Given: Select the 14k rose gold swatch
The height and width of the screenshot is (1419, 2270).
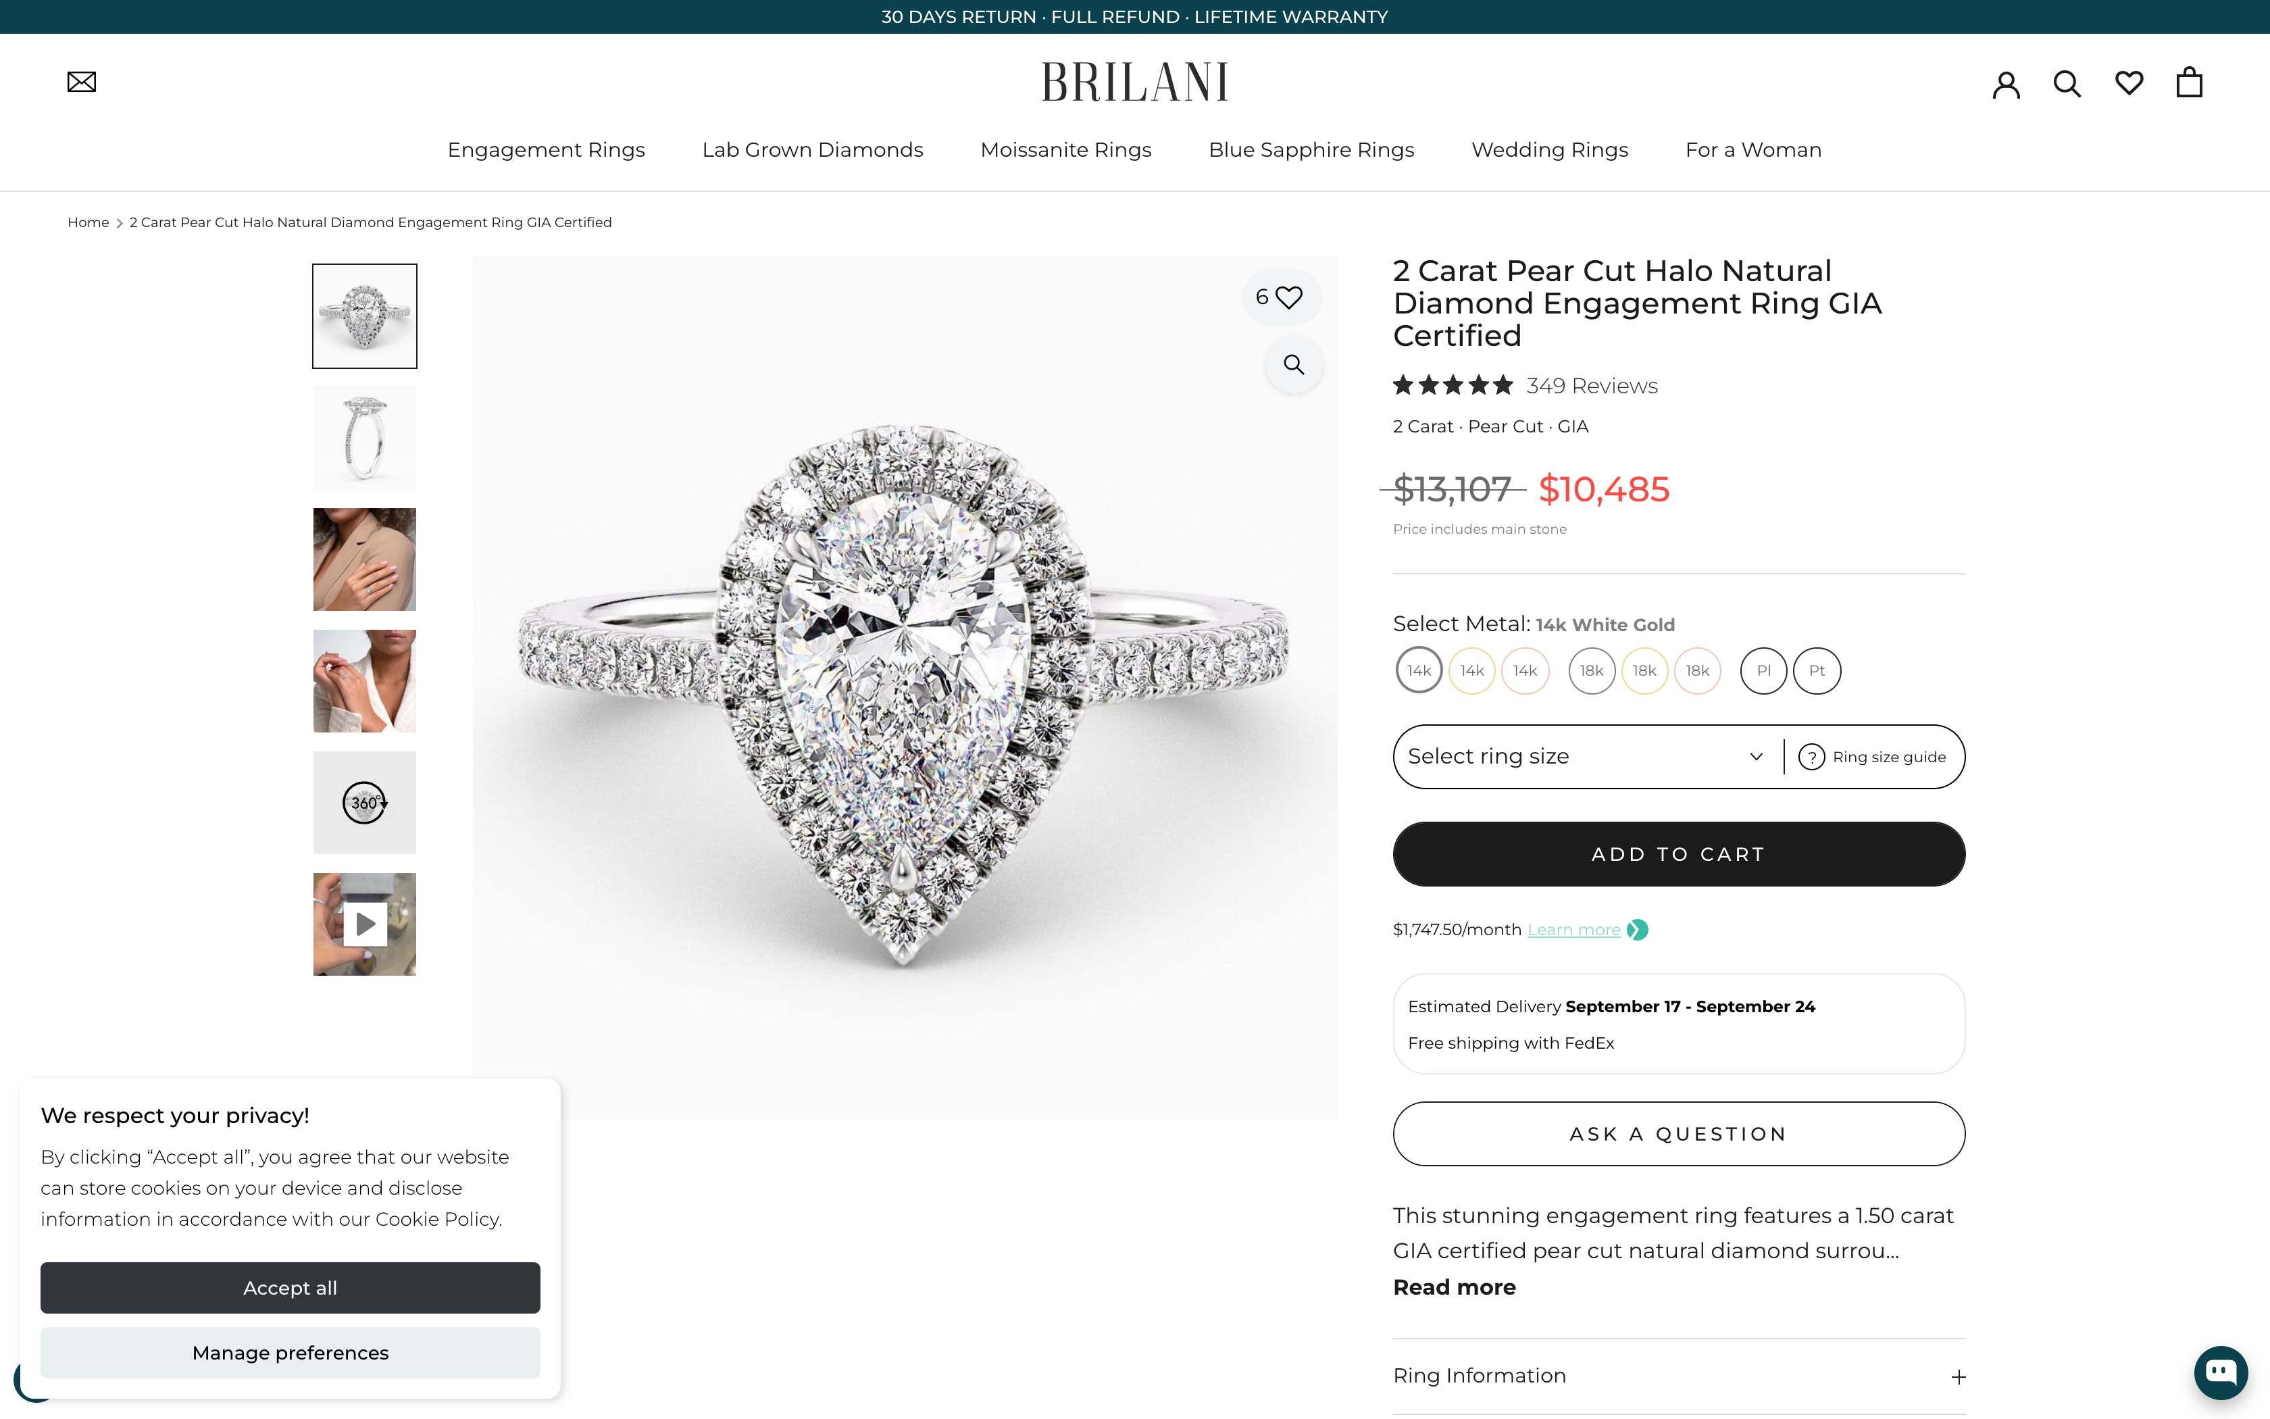Looking at the screenshot, I should (1524, 670).
